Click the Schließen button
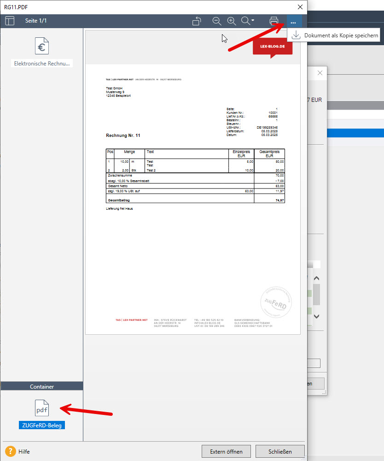The image size is (384, 461). (280, 452)
